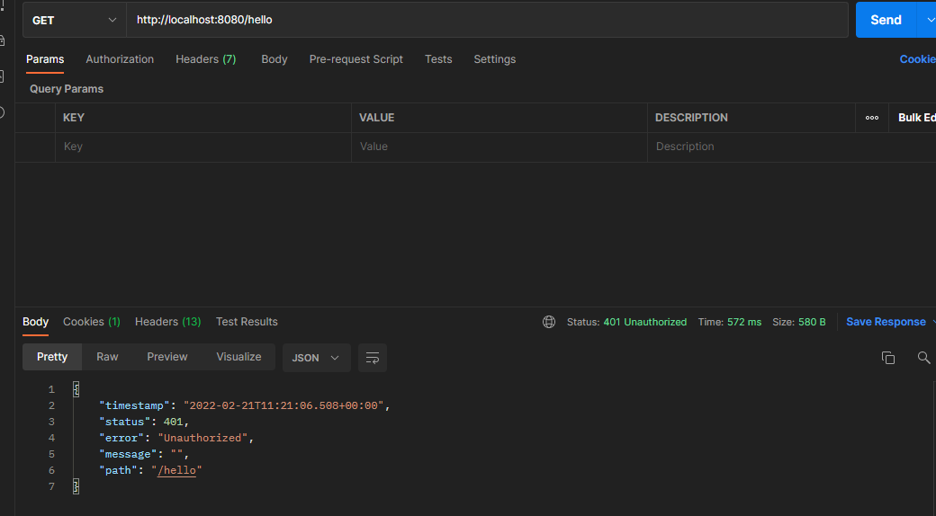Click the Size 580 B value

click(812, 322)
